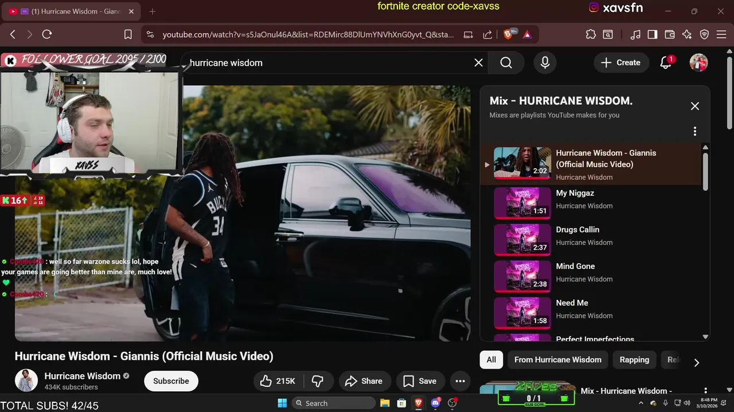Open OBS Studio from the taskbar
The width and height of the screenshot is (734, 412).
click(x=452, y=403)
